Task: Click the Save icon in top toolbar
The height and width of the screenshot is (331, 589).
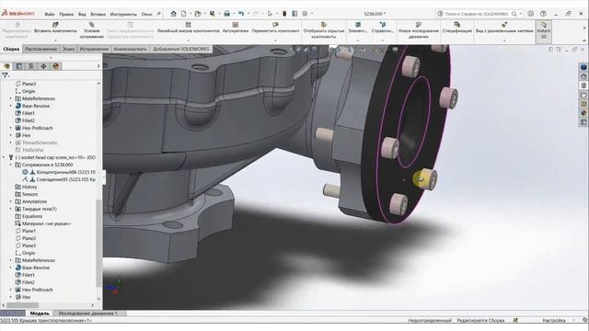Action: point(213,14)
